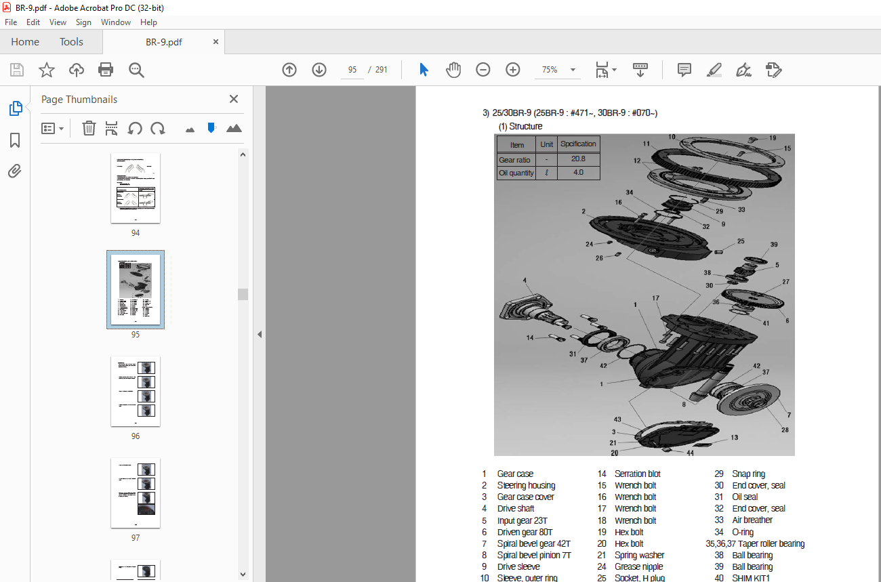Open the Bookmarks sidebar panel

click(x=15, y=140)
